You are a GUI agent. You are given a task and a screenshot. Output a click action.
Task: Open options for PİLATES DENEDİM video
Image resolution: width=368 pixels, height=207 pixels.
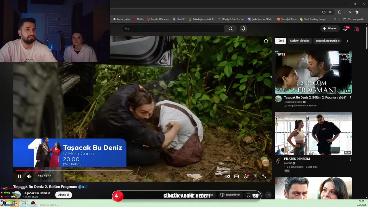(x=350, y=159)
